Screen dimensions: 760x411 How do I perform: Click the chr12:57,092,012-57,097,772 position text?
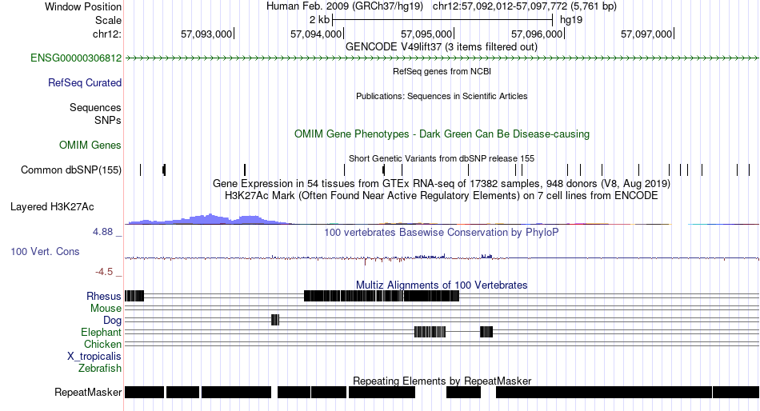[x=525, y=6]
